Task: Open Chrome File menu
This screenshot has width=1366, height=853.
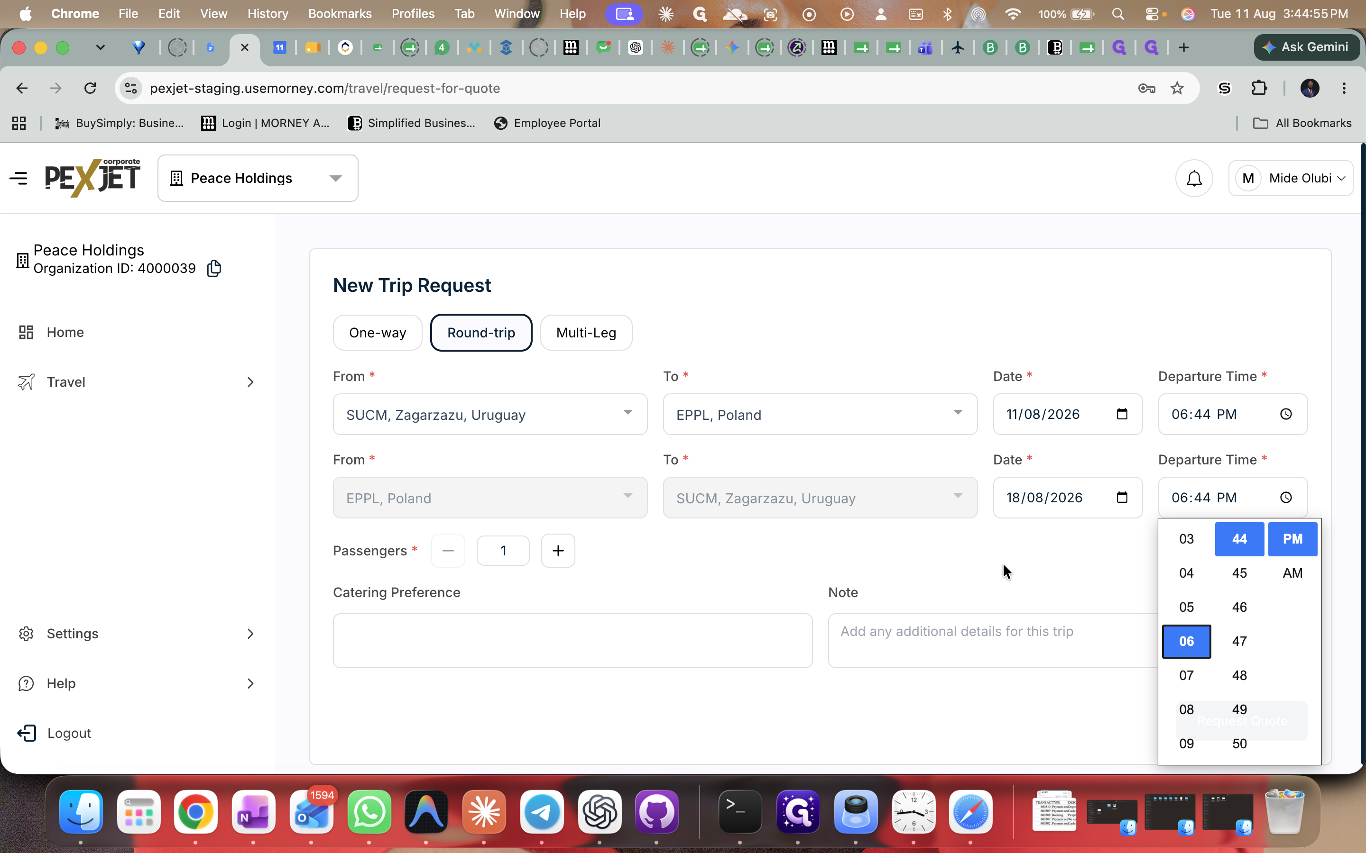Action: [x=128, y=14]
